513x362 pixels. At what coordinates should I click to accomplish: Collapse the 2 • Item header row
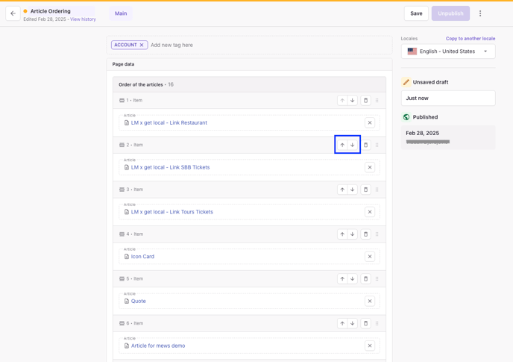[x=249, y=145]
